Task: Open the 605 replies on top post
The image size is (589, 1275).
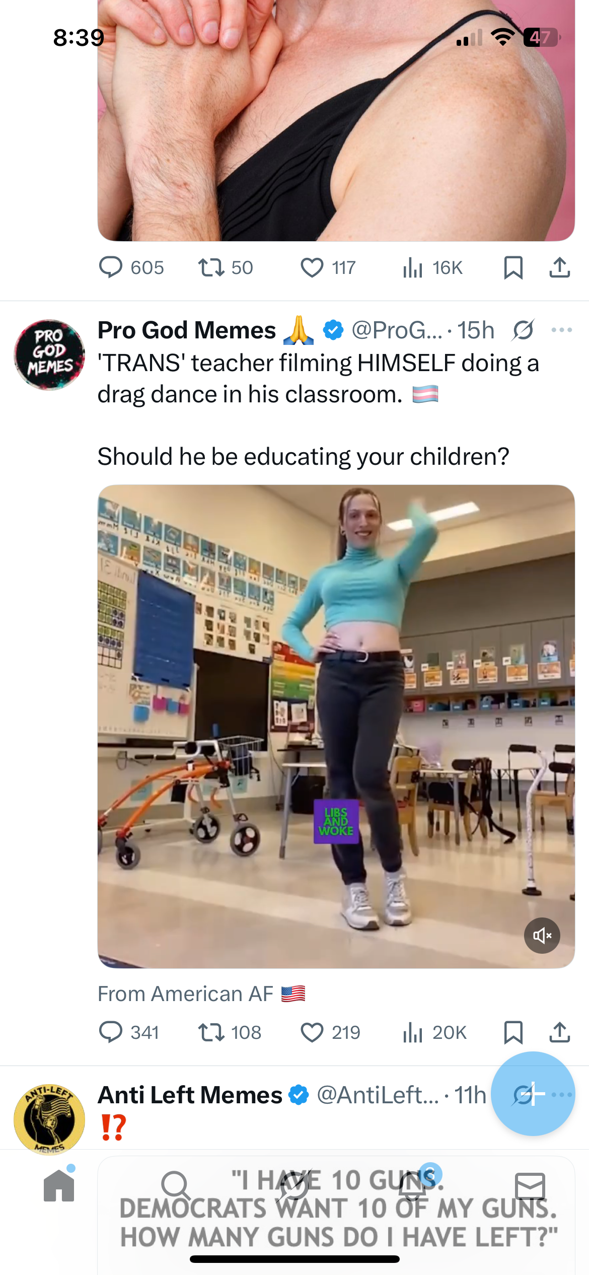Action: 131,267
